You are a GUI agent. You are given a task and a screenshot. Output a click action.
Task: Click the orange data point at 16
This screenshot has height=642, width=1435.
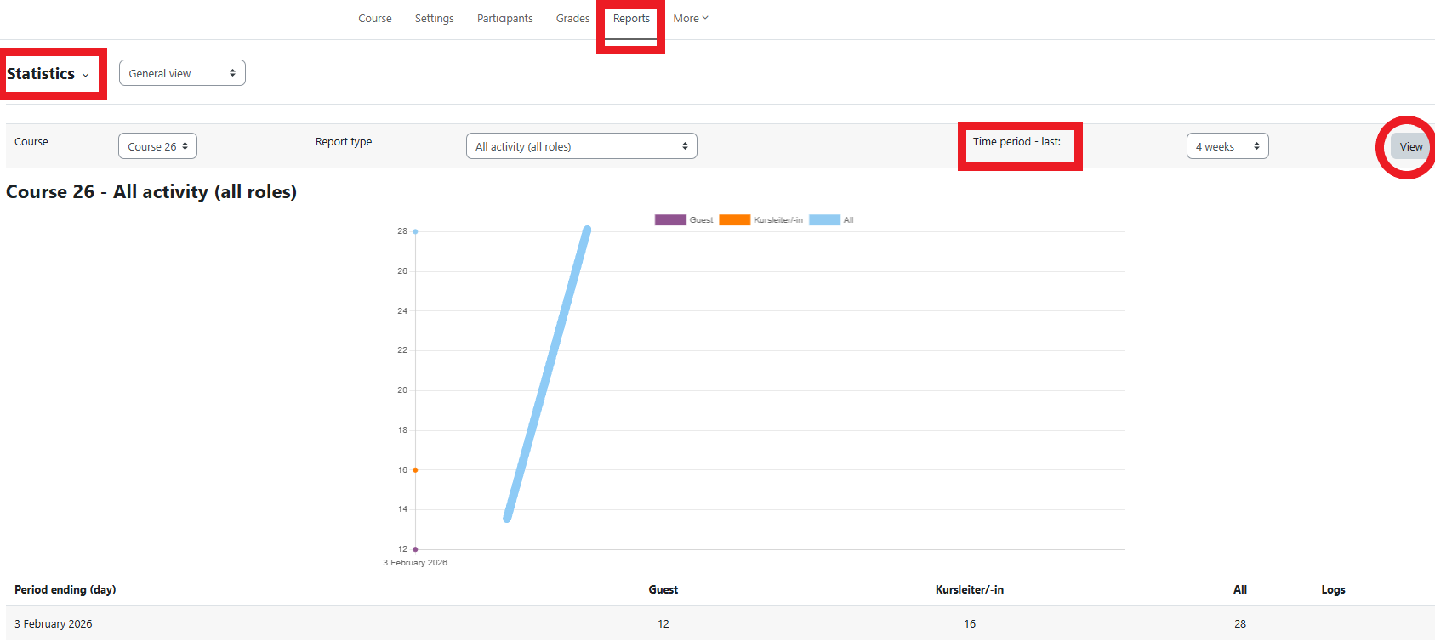(415, 470)
